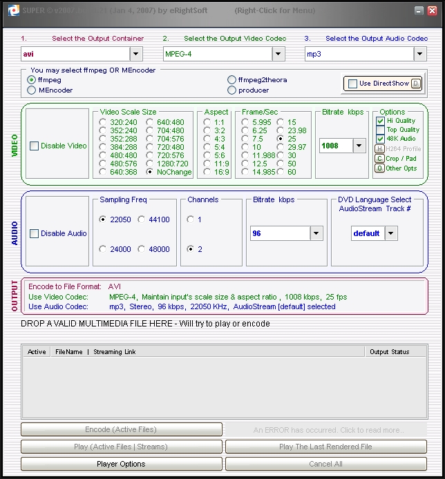This screenshot has width=445, height=479.
Task: Click the Use Video Codec summary line
Action: click(188, 297)
